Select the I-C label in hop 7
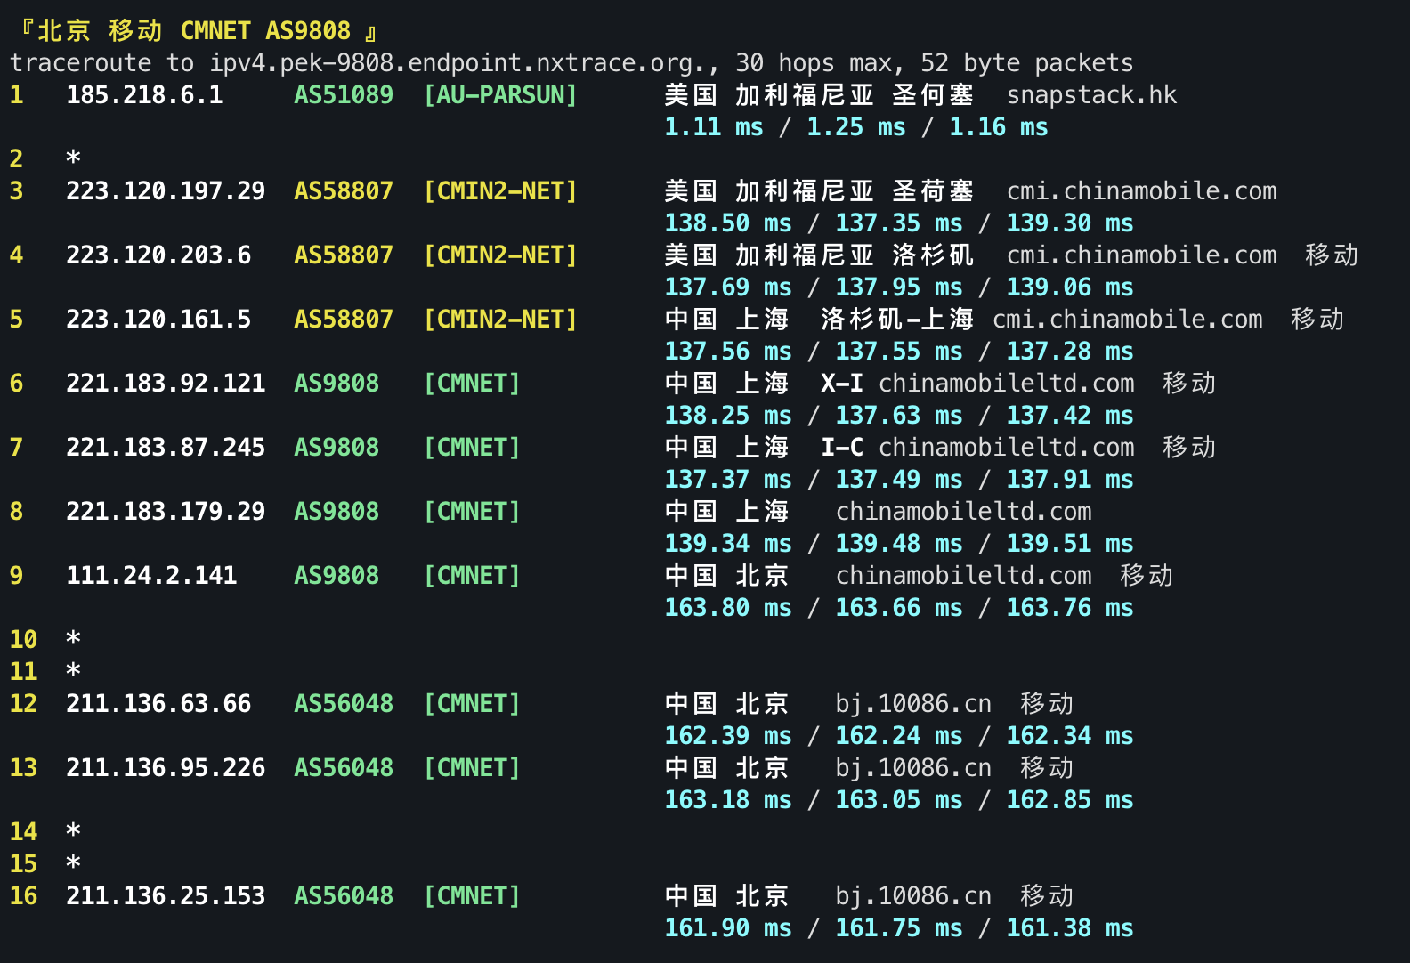1410x963 pixels. (x=842, y=448)
